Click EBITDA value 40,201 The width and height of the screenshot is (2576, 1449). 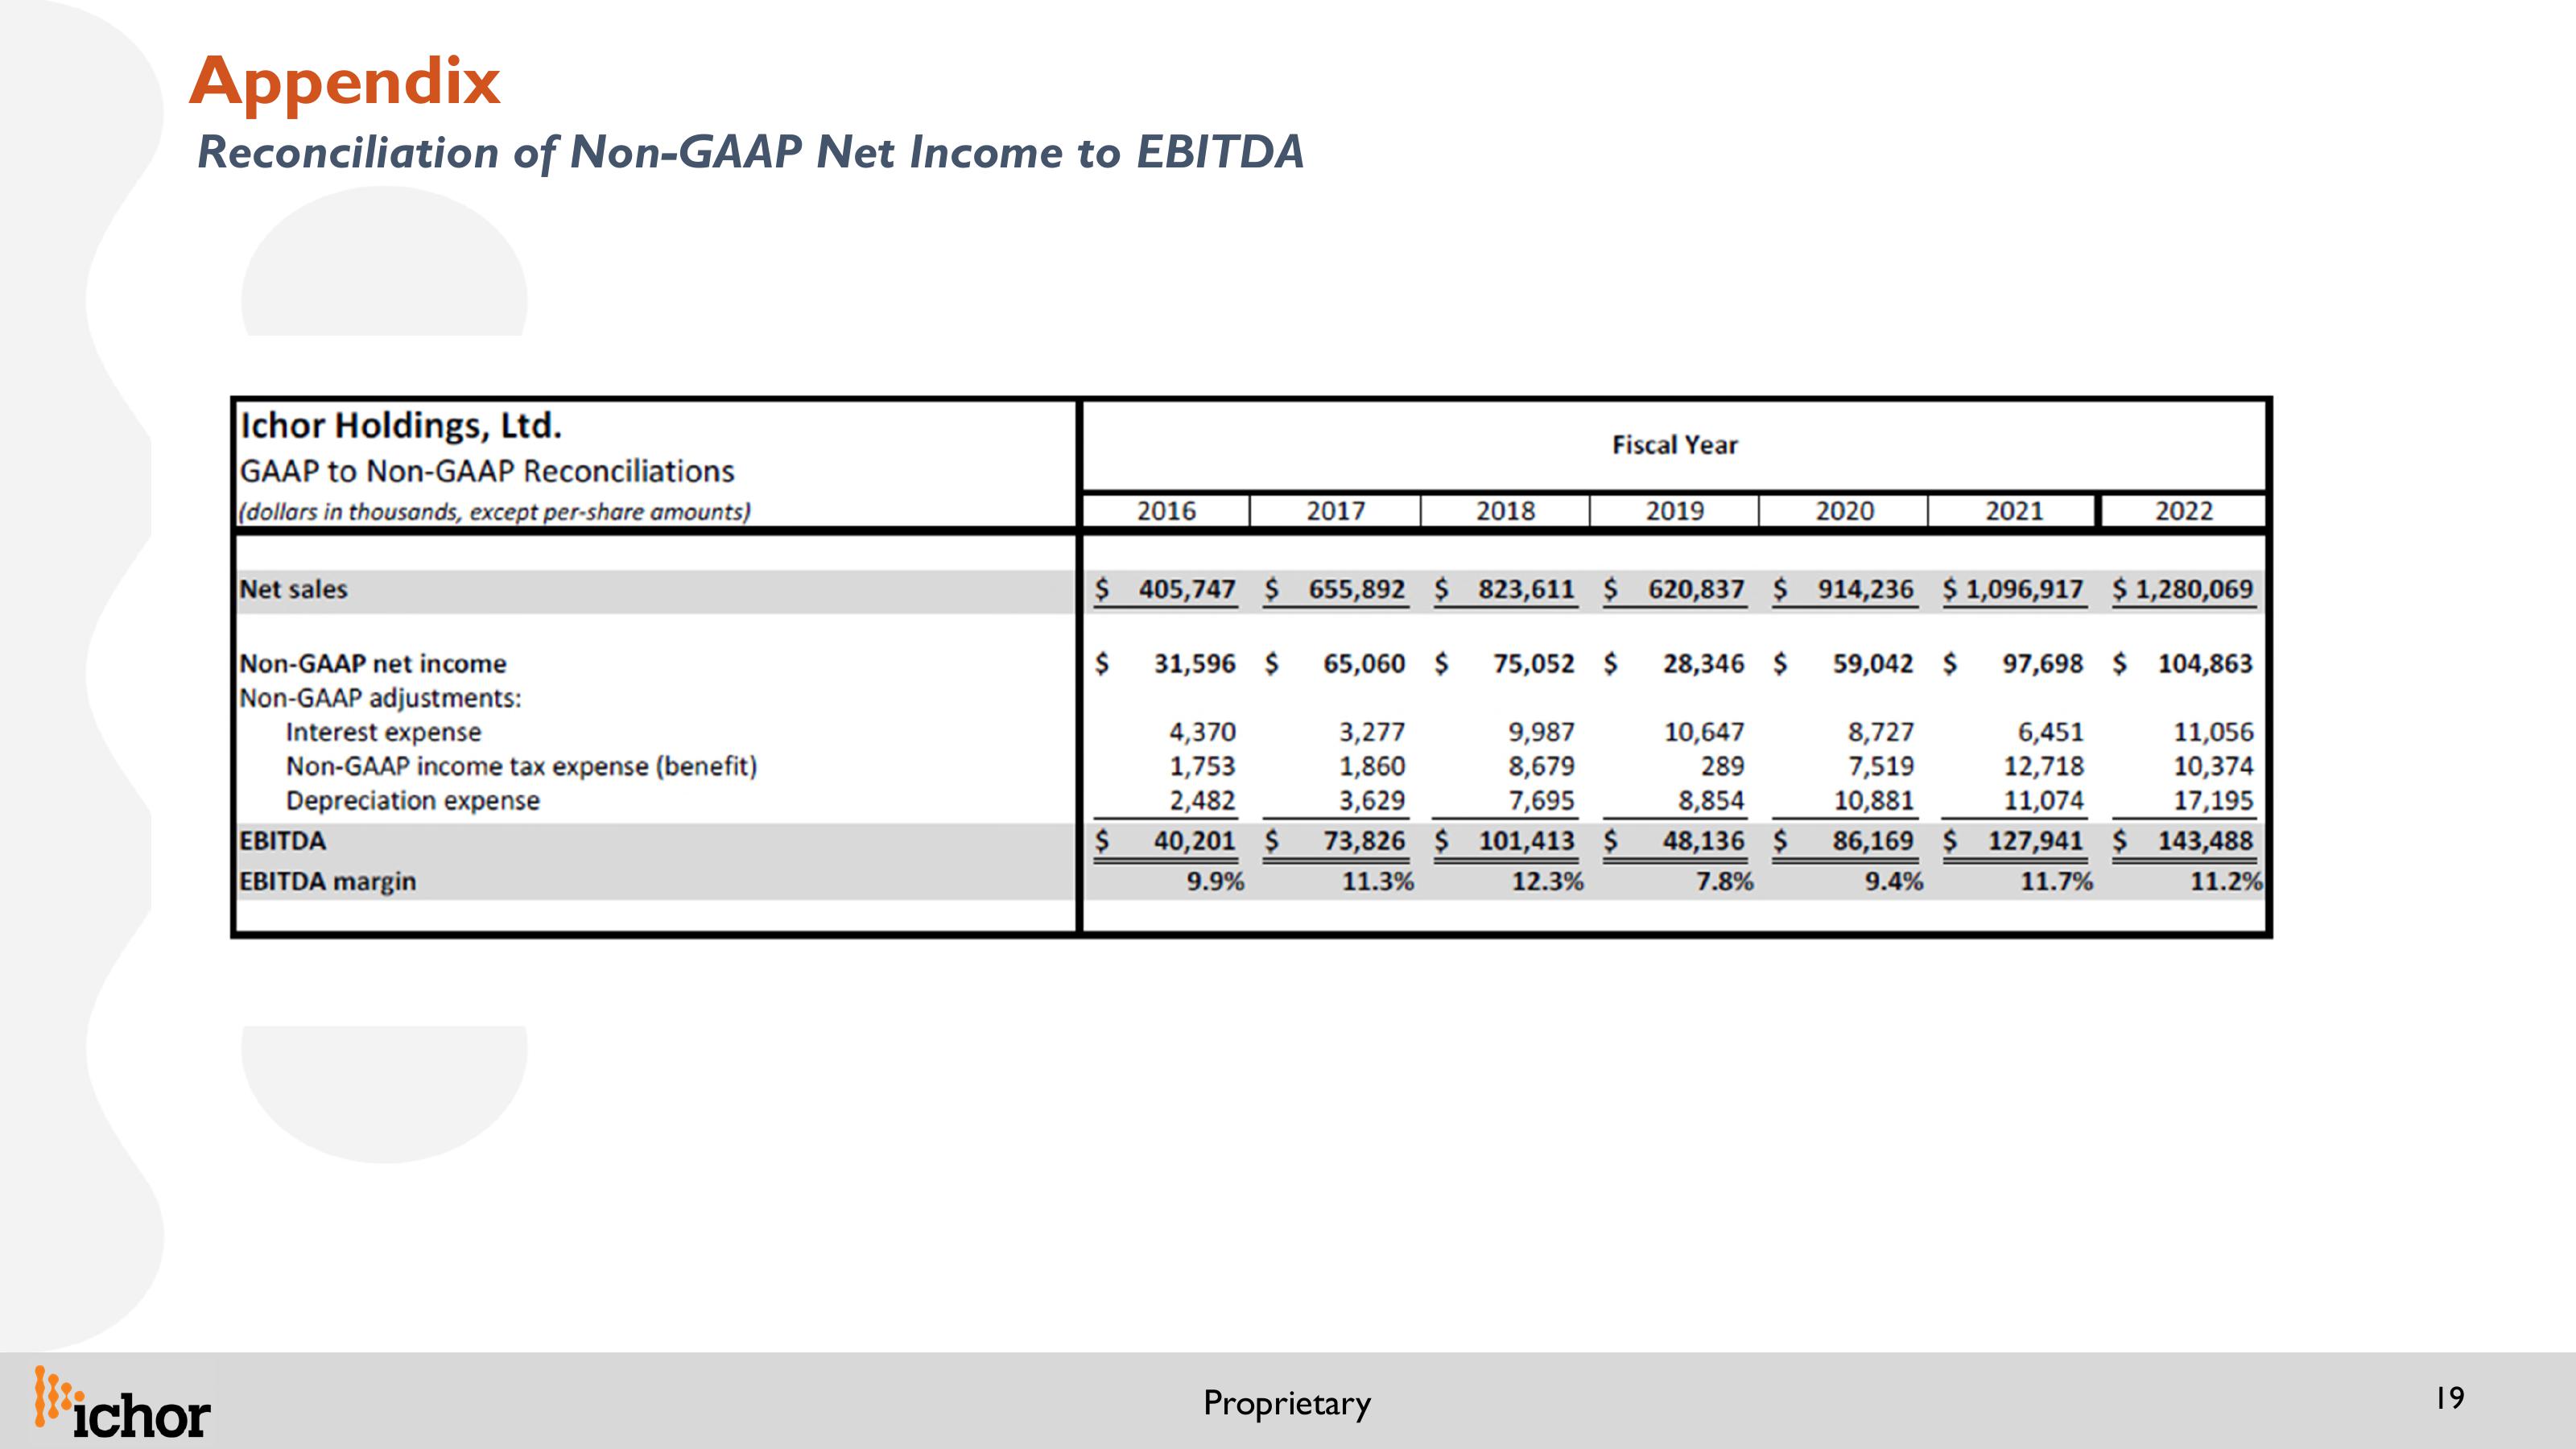coord(1195,841)
